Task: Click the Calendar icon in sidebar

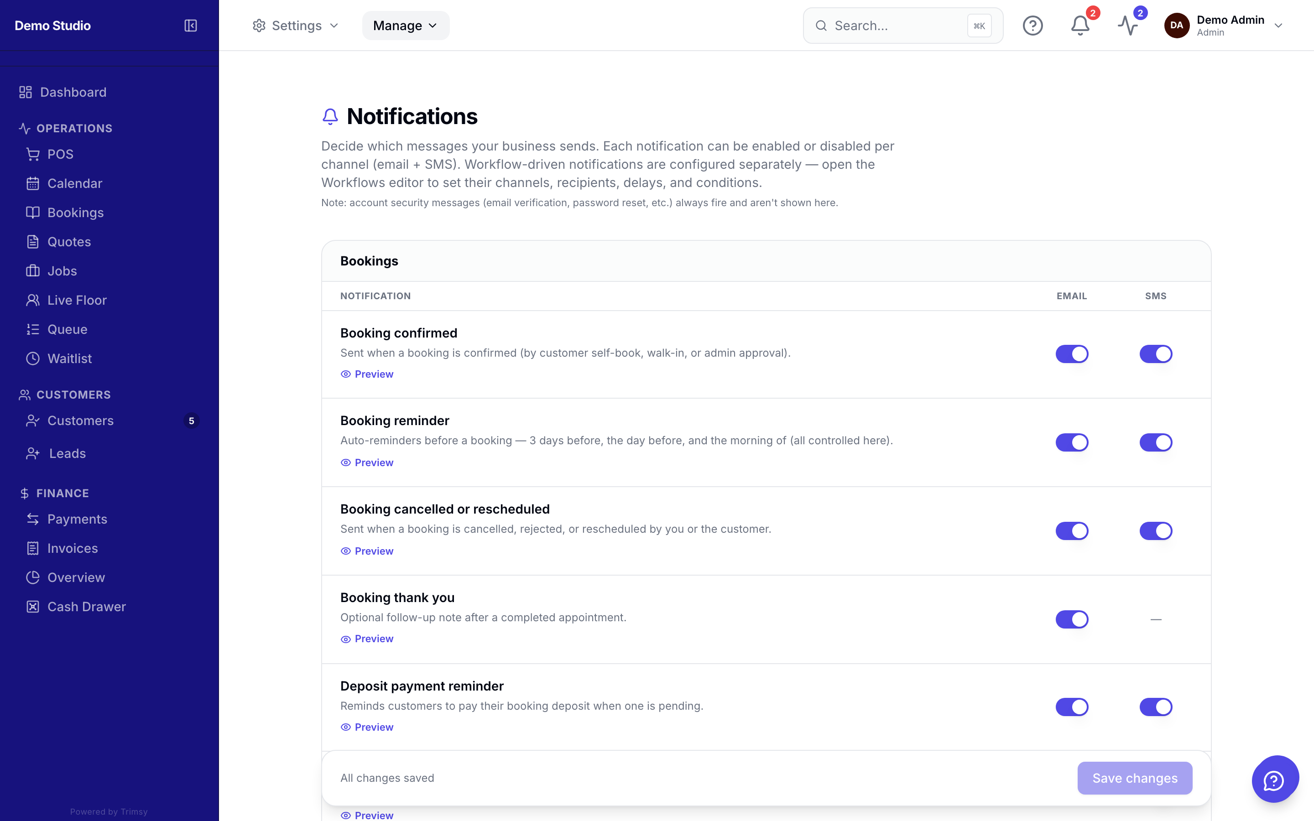Action: click(x=33, y=183)
